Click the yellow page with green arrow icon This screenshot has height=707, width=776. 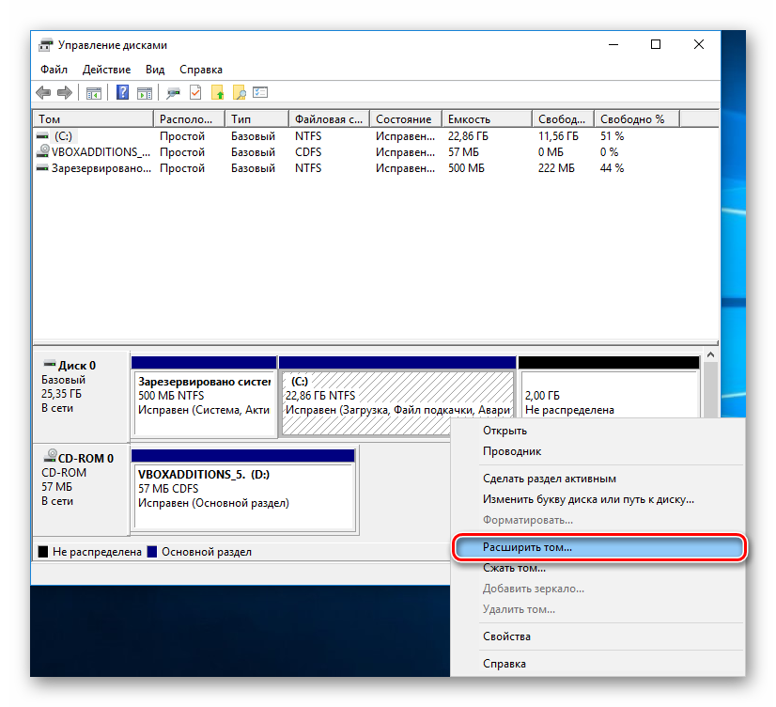218,92
